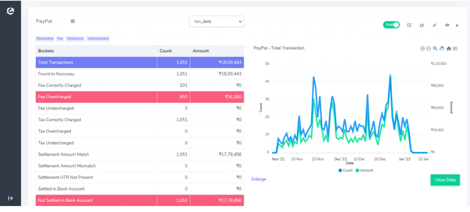Viewport: 470px width, 212px height.
Task: Select the Reconciled tag
Action: coord(45,38)
